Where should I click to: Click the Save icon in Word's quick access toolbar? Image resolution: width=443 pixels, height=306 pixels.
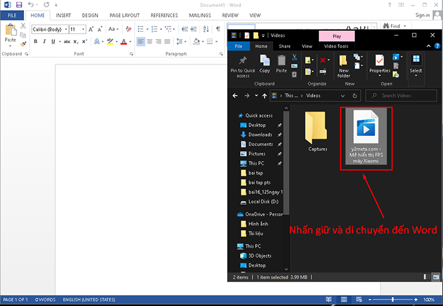coord(18,4)
